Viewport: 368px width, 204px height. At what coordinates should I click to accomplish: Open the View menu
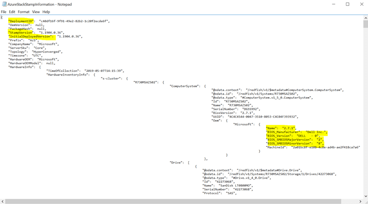point(36,12)
